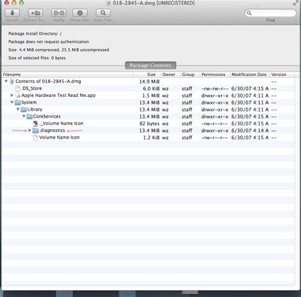Click the ._Volume Name Icon file icon

[36, 123]
